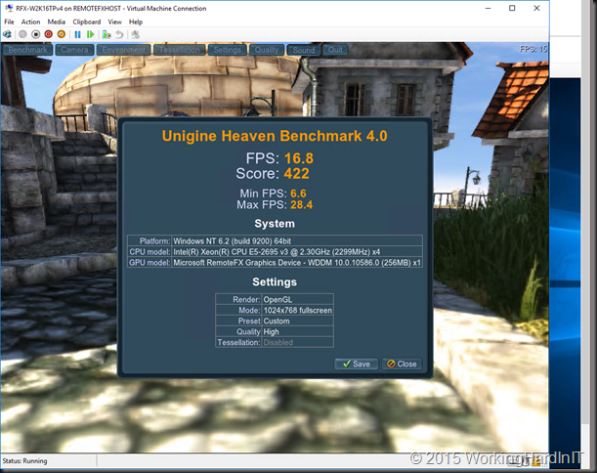Minimize the Virtual Machine Connection window
597x473 pixels.
tap(488, 8)
